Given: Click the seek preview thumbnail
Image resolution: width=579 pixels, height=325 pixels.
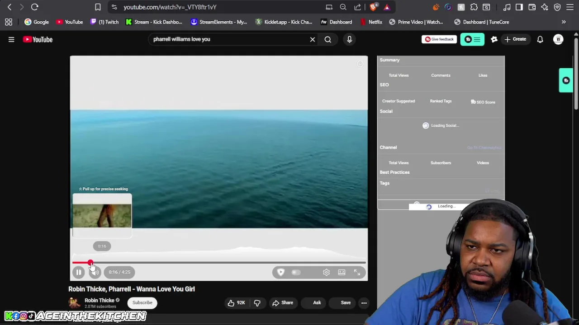Looking at the screenshot, I should point(102,216).
